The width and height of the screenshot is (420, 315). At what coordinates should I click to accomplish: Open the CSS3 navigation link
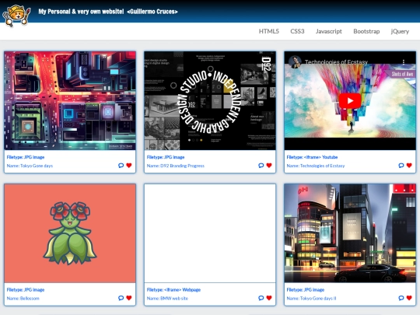pyautogui.click(x=297, y=31)
